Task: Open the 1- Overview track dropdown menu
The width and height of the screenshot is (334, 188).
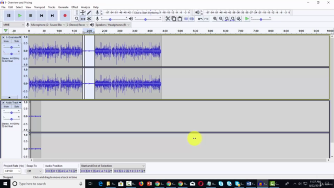Action: [13, 37]
